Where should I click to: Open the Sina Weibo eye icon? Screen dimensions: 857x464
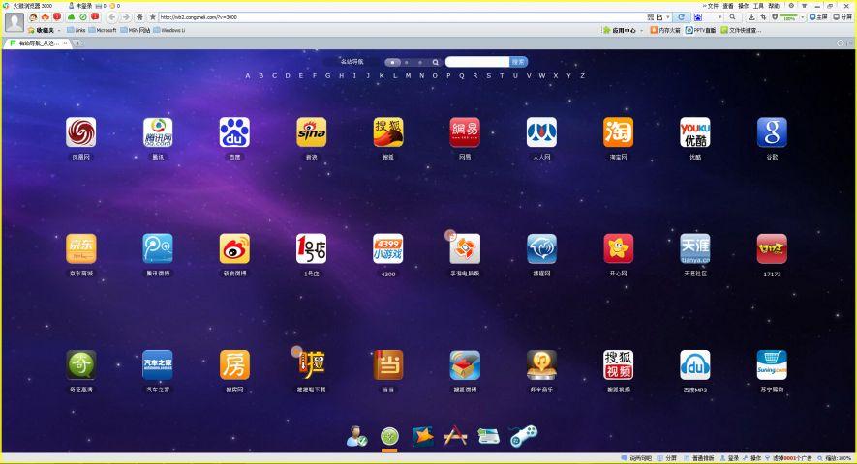point(234,249)
